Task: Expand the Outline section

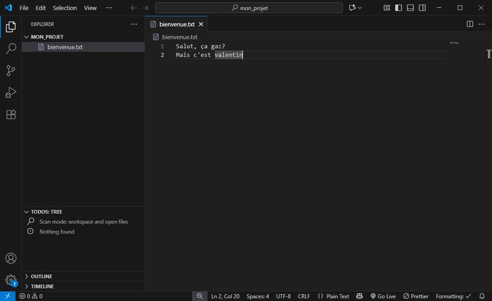Action: [x=41, y=276]
